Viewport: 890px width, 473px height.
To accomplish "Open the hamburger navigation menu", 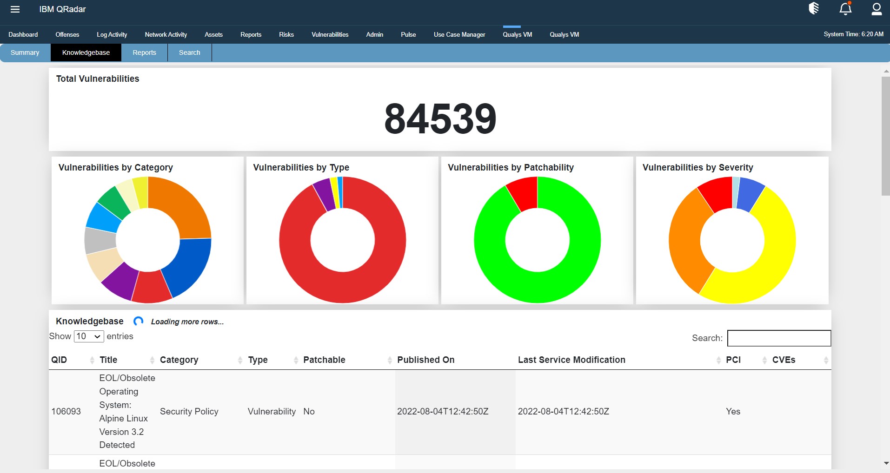I will tap(15, 9).
